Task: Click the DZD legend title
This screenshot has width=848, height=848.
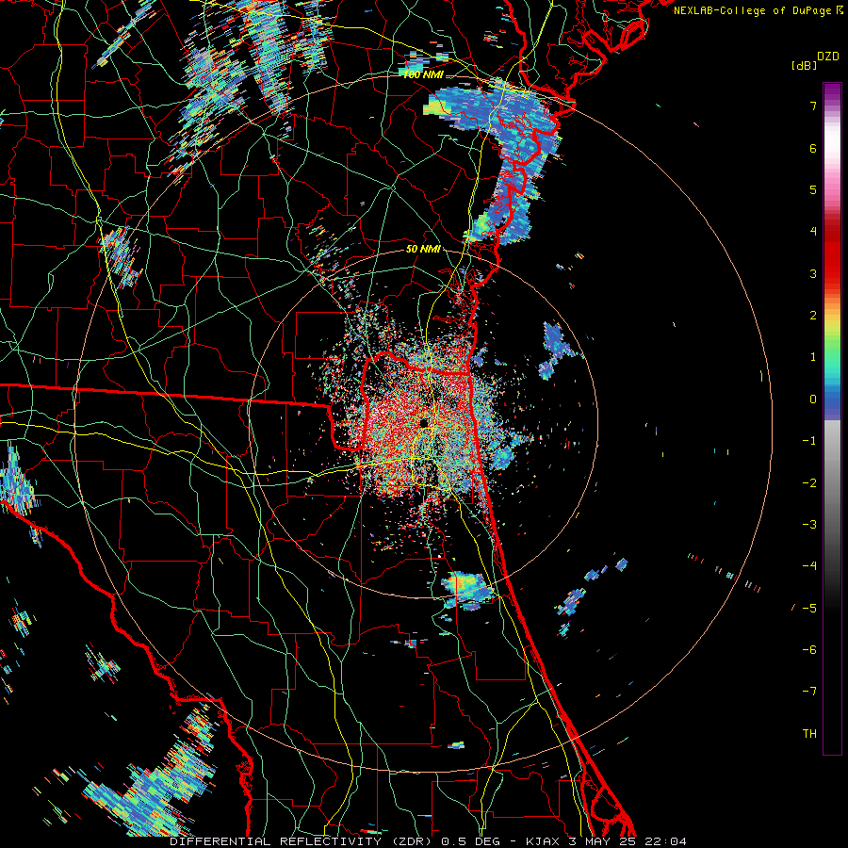Action: coord(828,57)
